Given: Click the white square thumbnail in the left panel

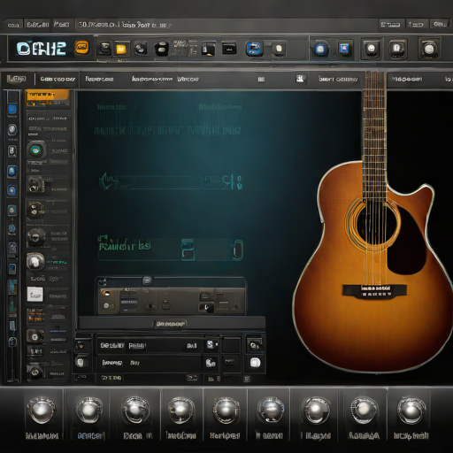Looking at the screenshot, I should click(x=35, y=294).
